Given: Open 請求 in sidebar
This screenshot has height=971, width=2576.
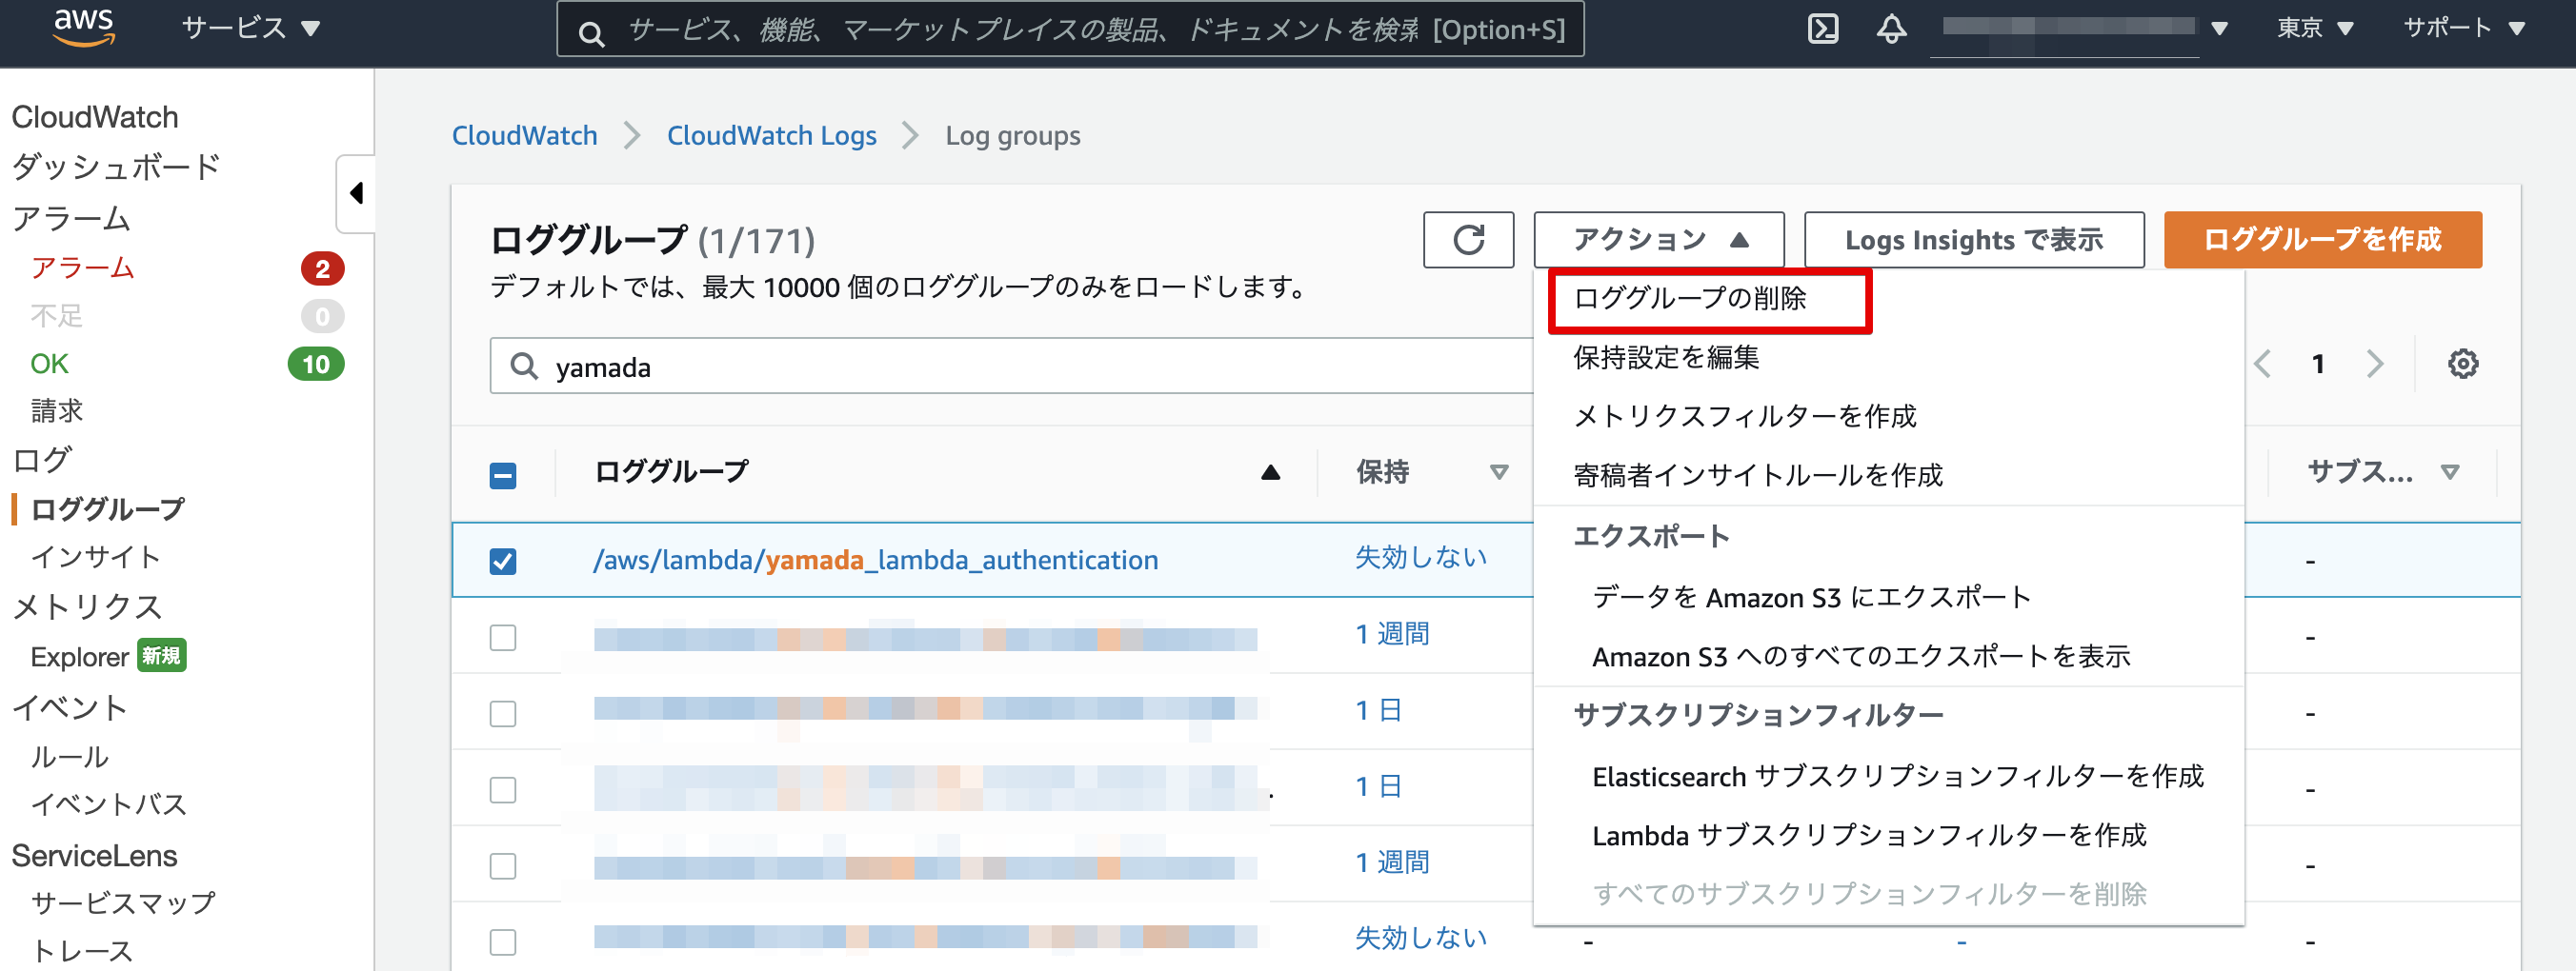Looking at the screenshot, I should click(56, 410).
